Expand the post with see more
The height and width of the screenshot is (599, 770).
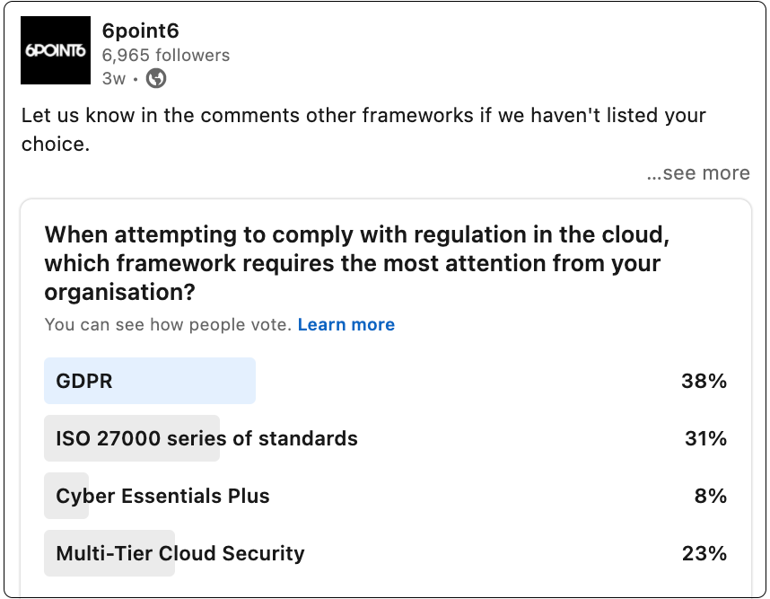pos(698,173)
